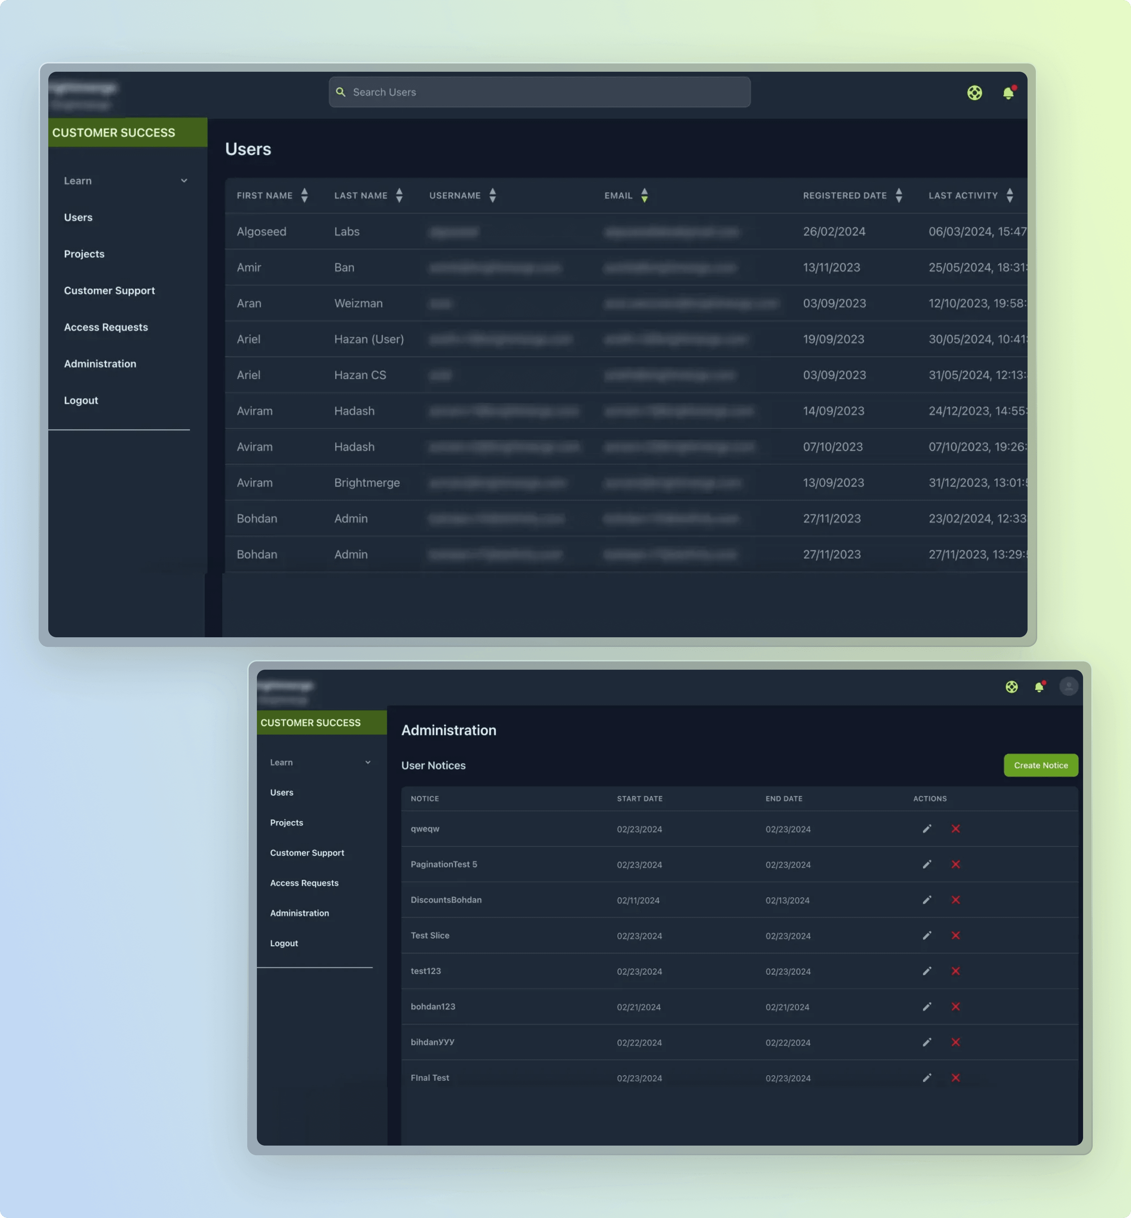Sort users by Last Name
The image size is (1131, 1218).
click(x=399, y=195)
